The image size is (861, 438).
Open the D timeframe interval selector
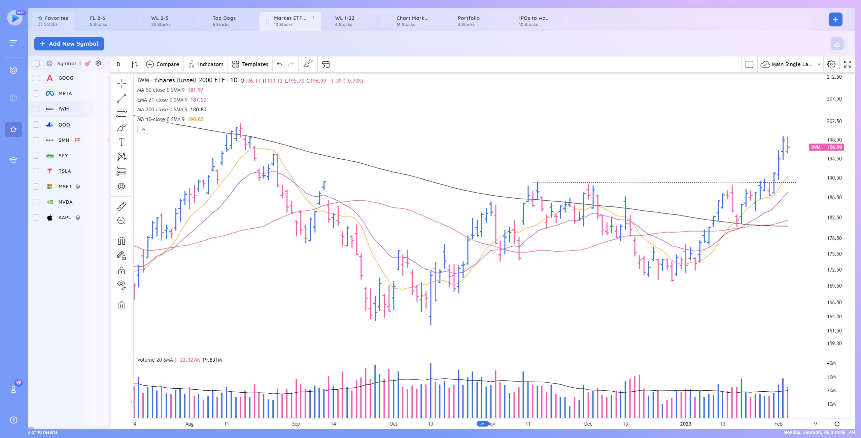pyautogui.click(x=118, y=64)
